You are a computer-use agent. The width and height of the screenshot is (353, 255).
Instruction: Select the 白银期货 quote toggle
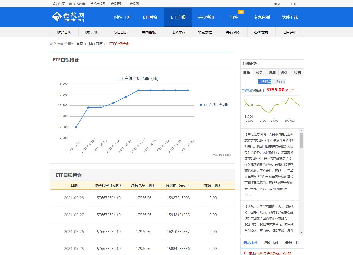264,81
